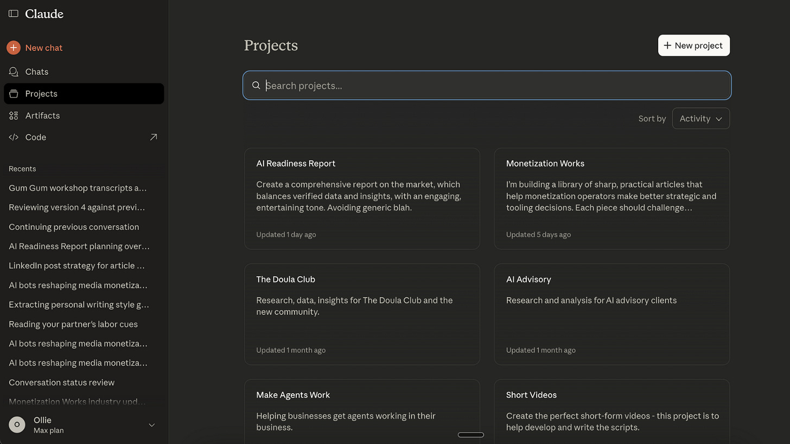
Task: Click the orange plus New chat icon
Action: tap(14, 48)
